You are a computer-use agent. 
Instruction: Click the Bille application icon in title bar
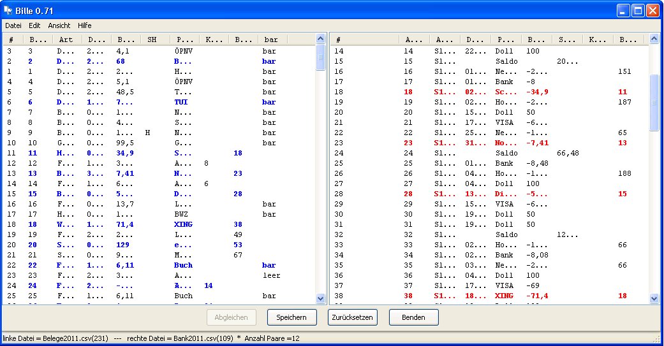pos(8,10)
